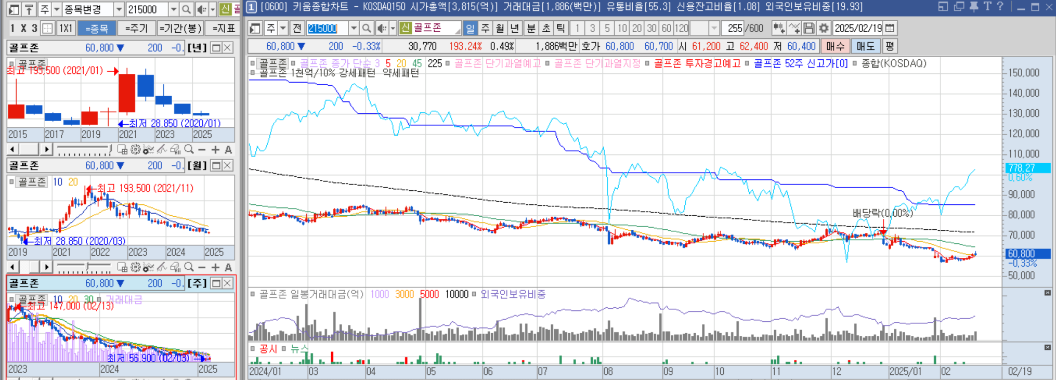Switch to =기간(봉) sync tab
This screenshot has width=1056, height=380.
[x=180, y=28]
